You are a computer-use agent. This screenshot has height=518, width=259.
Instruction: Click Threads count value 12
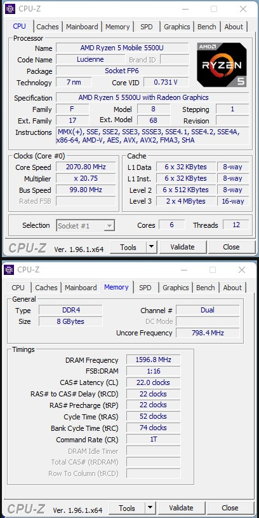[x=236, y=225]
